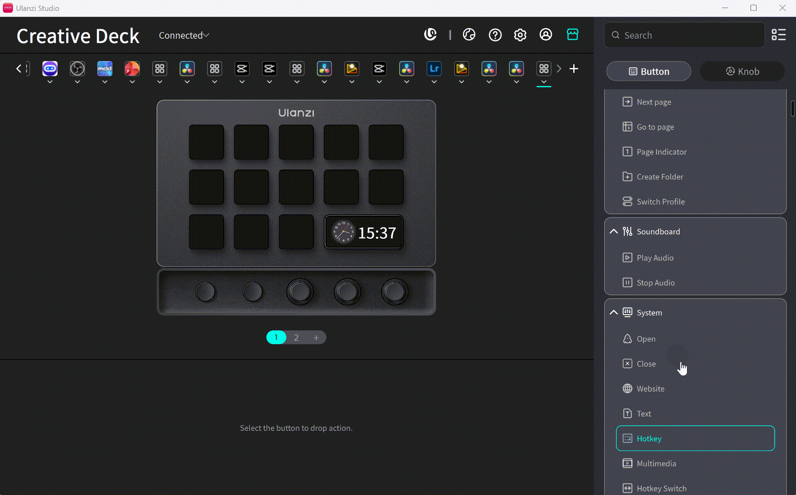Switch to the Button actions tab

click(649, 71)
